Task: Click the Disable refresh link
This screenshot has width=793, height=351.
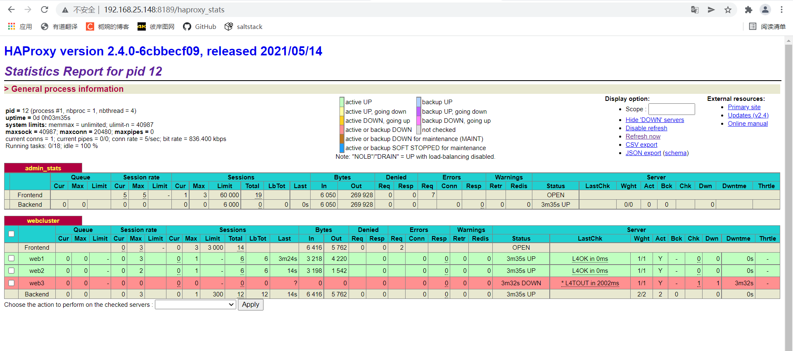Action: click(x=646, y=128)
